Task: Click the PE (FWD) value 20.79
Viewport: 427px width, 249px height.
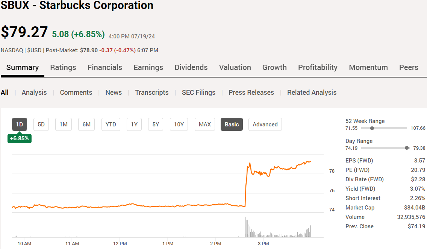Action: [x=418, y=170]
